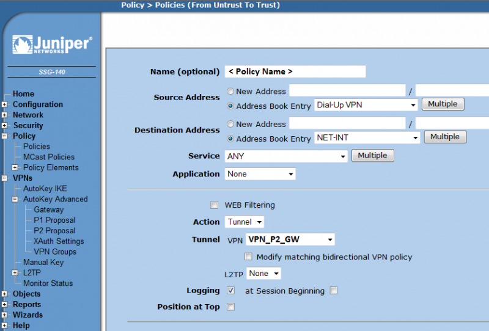Open the Application None dropdown
This screenshot has height=331, width=489.
pos(260,174)
